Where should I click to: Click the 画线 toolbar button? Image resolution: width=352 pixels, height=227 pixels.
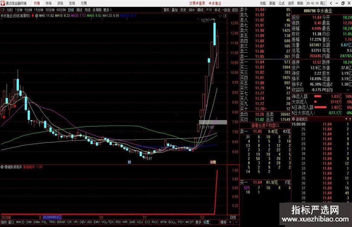(200, 10)
